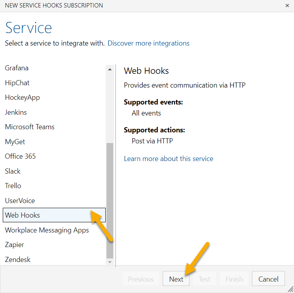Click the Next button
The height and width of the screenshot is (293, 294).
pos(176,278)
